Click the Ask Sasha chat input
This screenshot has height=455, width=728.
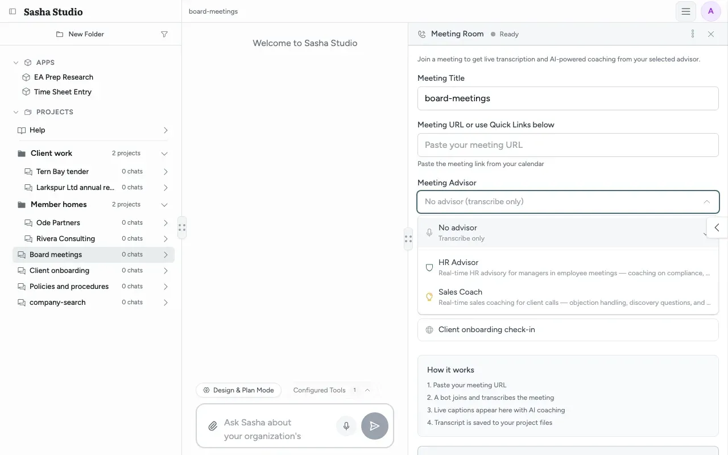[x=276, y=429]
